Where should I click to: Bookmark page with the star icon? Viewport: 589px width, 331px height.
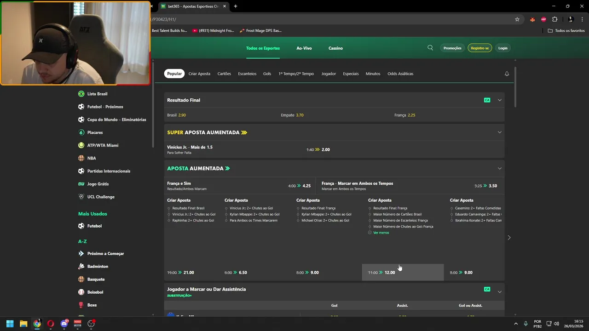(517, 19)
